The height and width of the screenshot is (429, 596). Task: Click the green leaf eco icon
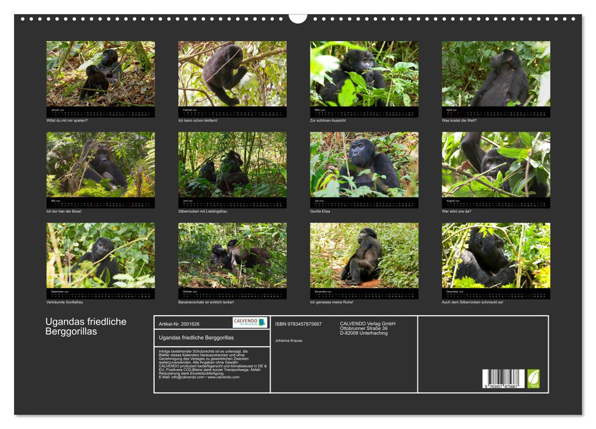(534, 378)
